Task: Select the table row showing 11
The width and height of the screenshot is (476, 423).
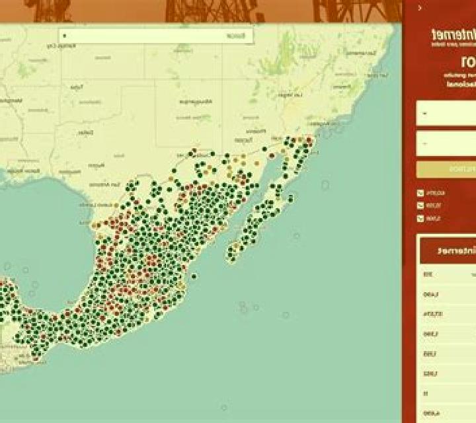Action: [448, 393]
